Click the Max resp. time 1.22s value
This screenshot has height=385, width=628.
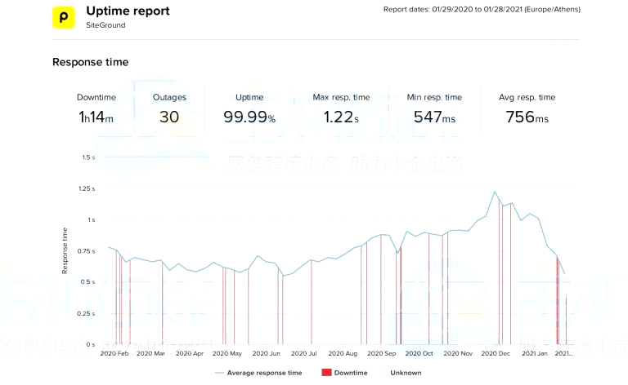click(341, 117)
